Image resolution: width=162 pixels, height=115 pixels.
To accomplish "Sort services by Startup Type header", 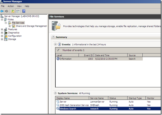I will coord(136,98).
